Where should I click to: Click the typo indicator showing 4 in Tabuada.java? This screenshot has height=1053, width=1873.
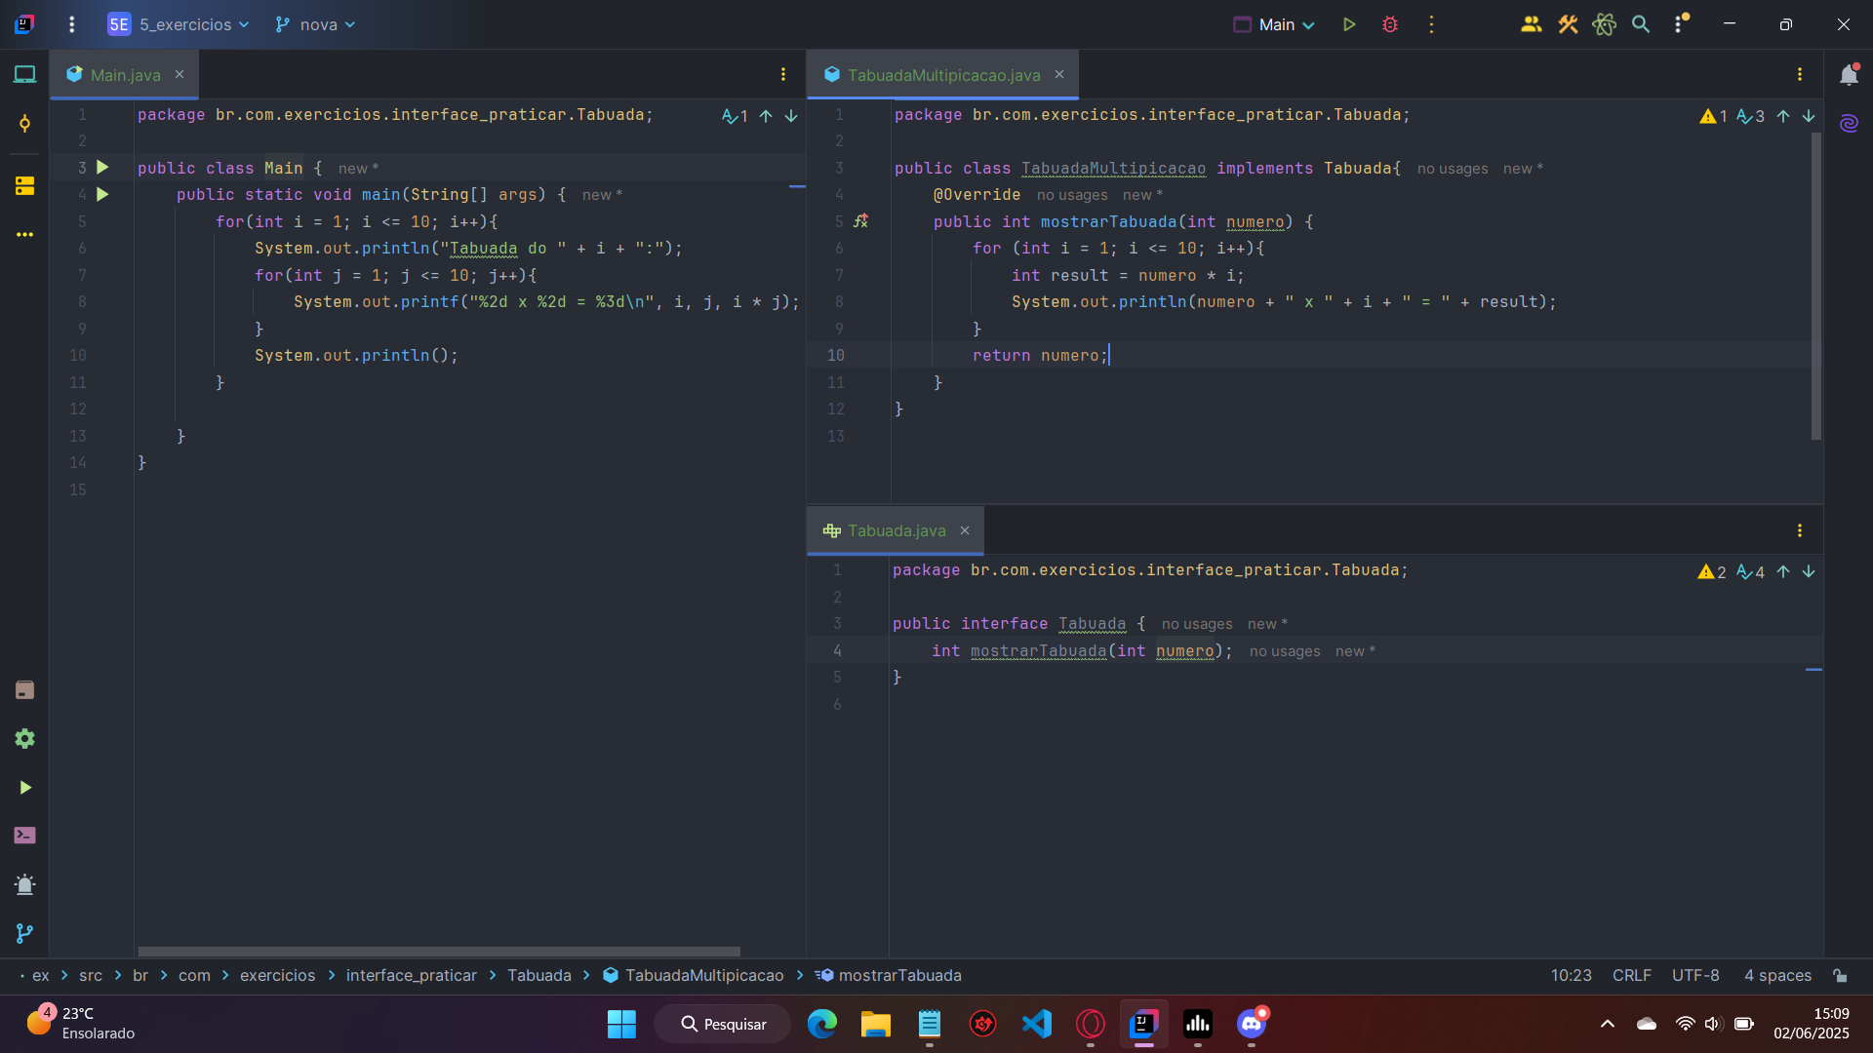click(x=1751, y=572)
